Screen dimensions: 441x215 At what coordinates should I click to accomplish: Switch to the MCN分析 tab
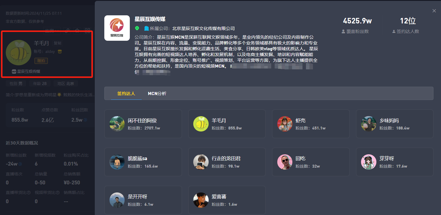(x=157, y=94)
